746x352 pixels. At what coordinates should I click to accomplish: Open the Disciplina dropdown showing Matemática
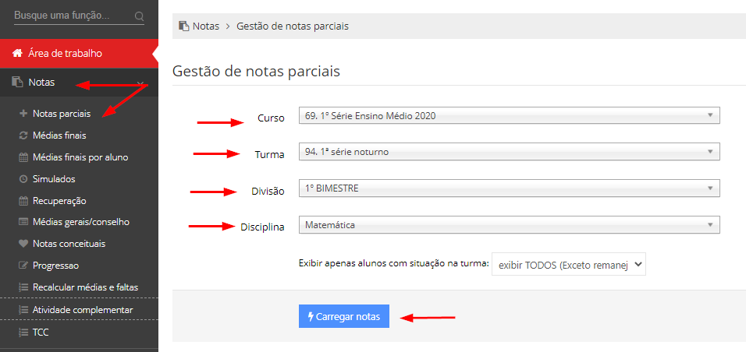(x=509, y=225)
